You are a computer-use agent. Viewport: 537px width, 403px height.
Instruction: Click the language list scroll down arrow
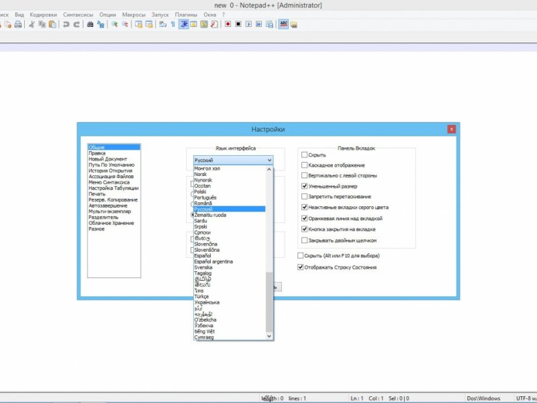[269, 337]
